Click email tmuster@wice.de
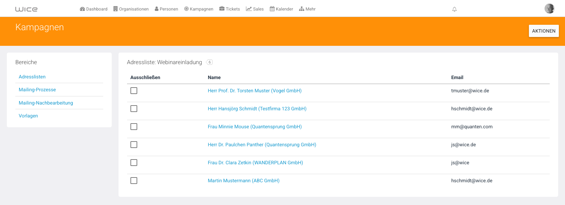The width and height of the screenshot is (565, 205). pos(470,91)
